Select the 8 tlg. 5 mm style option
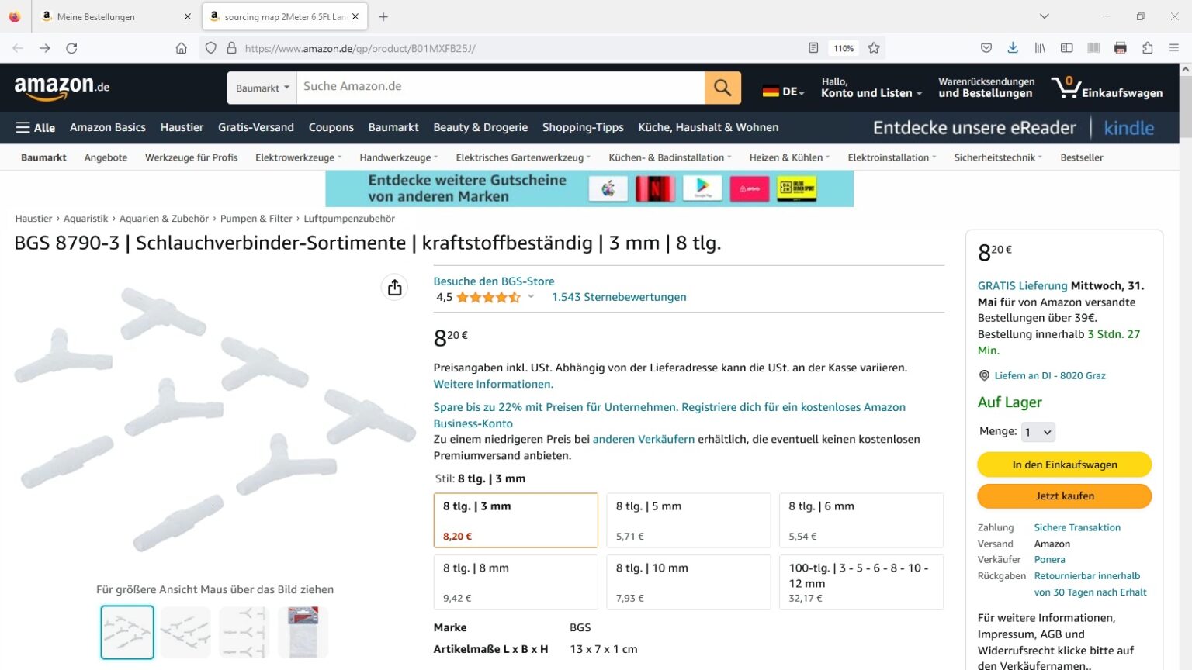 [x=688, y=520]
